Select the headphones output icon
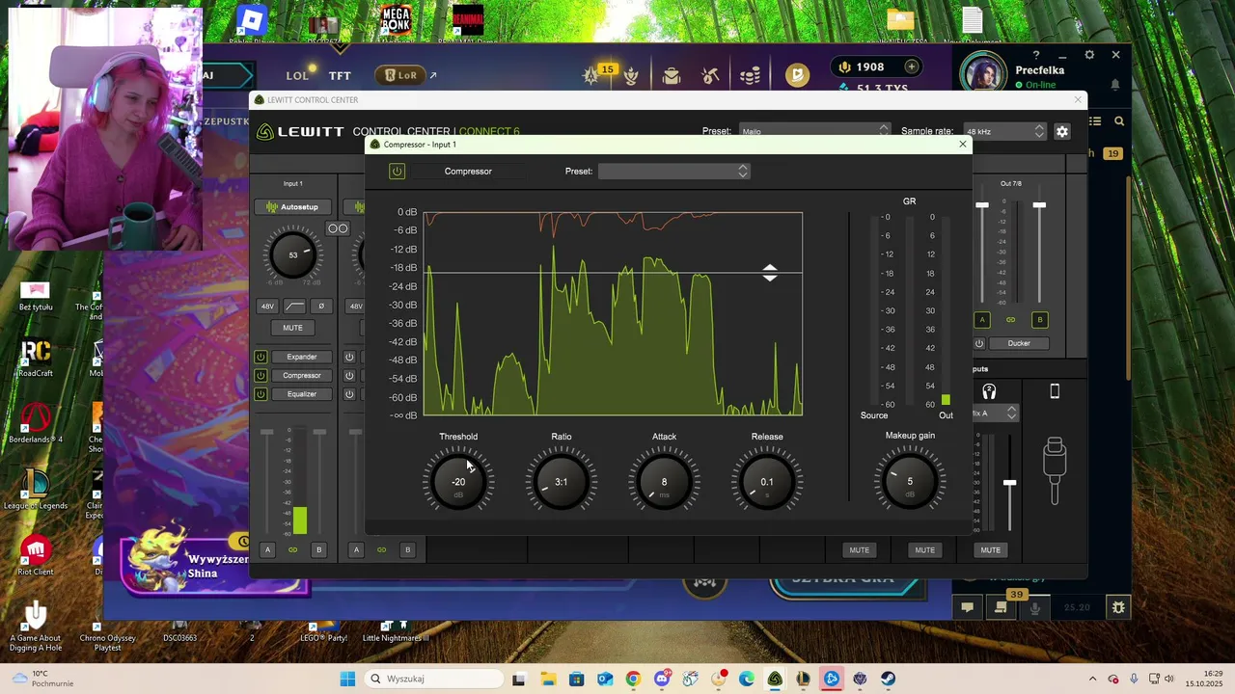Image resolution: width=1235 pixels, height=694 pixels. point(989,391)
